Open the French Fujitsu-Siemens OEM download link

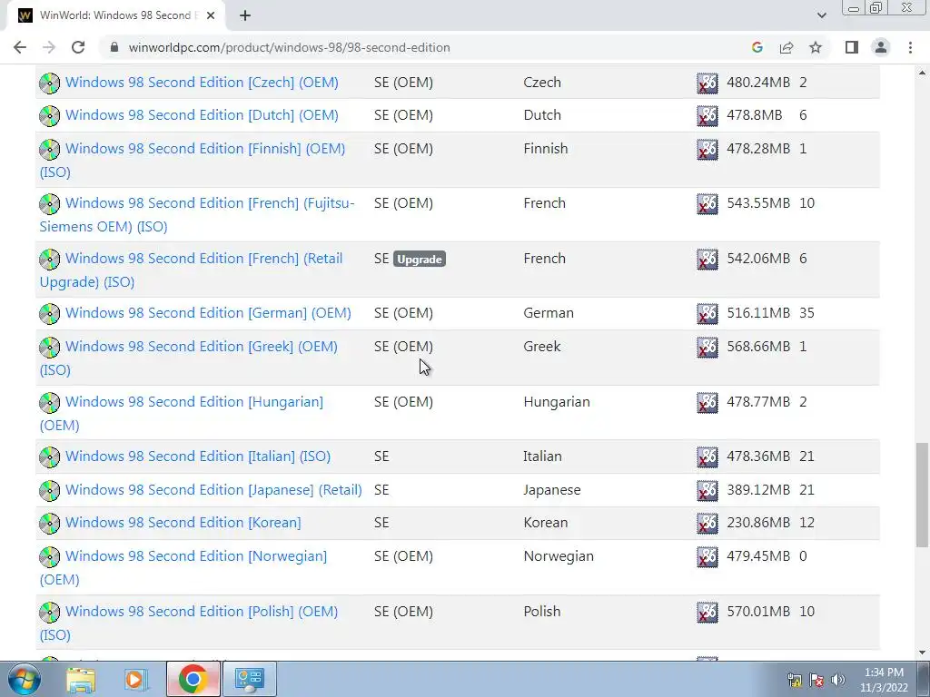click(197, 214)
